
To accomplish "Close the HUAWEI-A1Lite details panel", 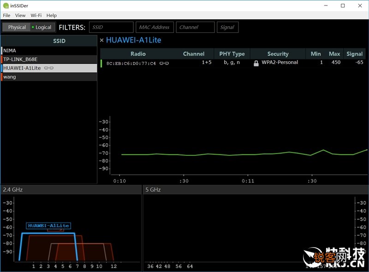I will [x=101, y=40].
